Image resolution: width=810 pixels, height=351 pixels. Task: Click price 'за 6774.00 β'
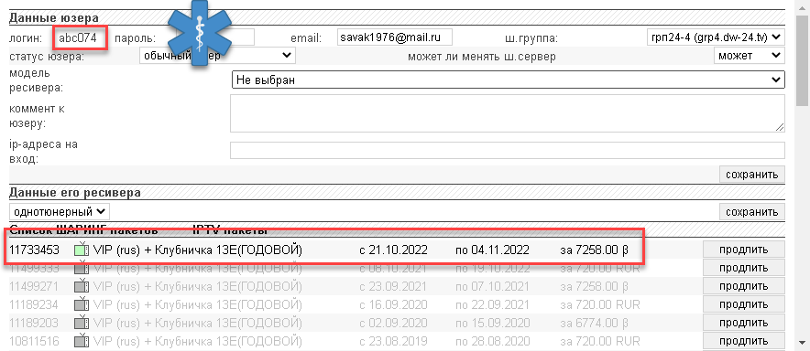coord(595,324)
